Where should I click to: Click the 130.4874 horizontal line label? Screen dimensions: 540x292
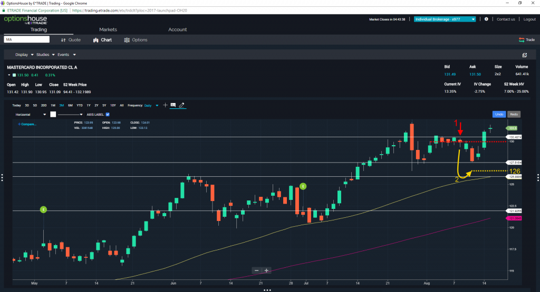pos(514,137)
